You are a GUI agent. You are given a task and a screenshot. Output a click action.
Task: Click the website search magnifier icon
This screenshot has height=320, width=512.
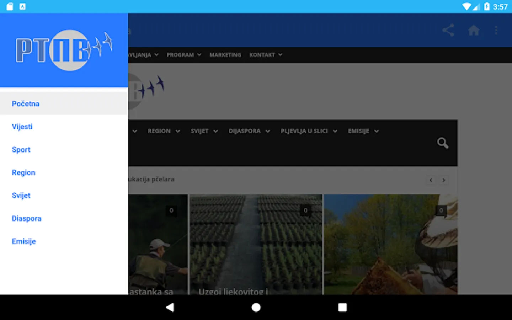[x=443, y=143]
